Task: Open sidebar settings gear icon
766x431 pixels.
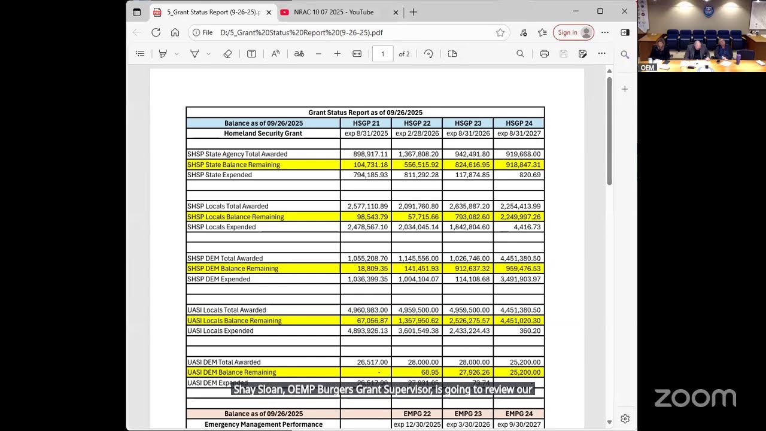Action: 625,418
